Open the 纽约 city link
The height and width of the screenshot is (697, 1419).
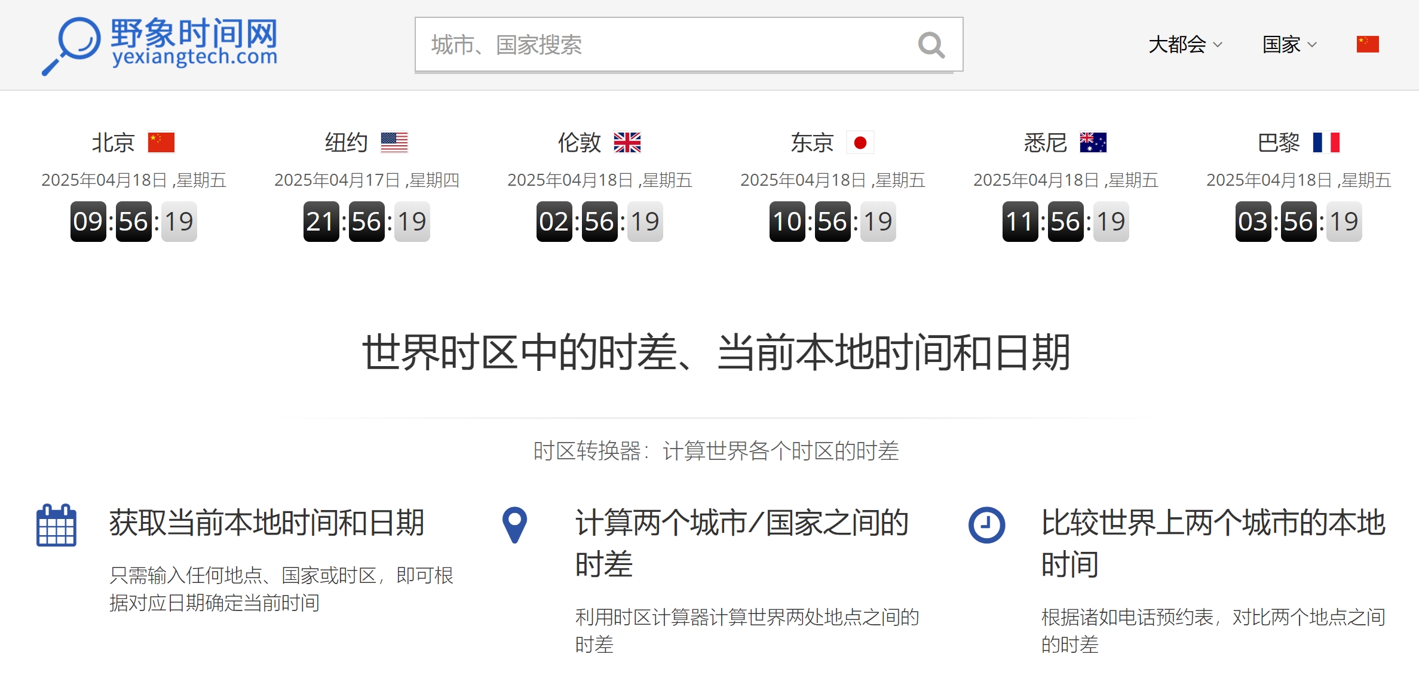pos(346,143)
